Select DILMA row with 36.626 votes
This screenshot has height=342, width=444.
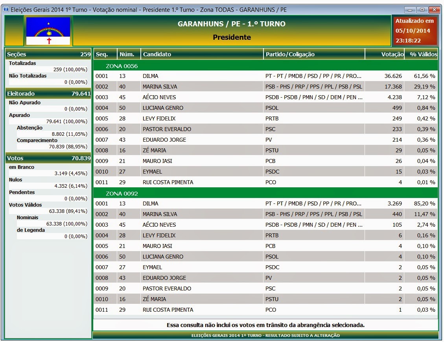point(265,76)
